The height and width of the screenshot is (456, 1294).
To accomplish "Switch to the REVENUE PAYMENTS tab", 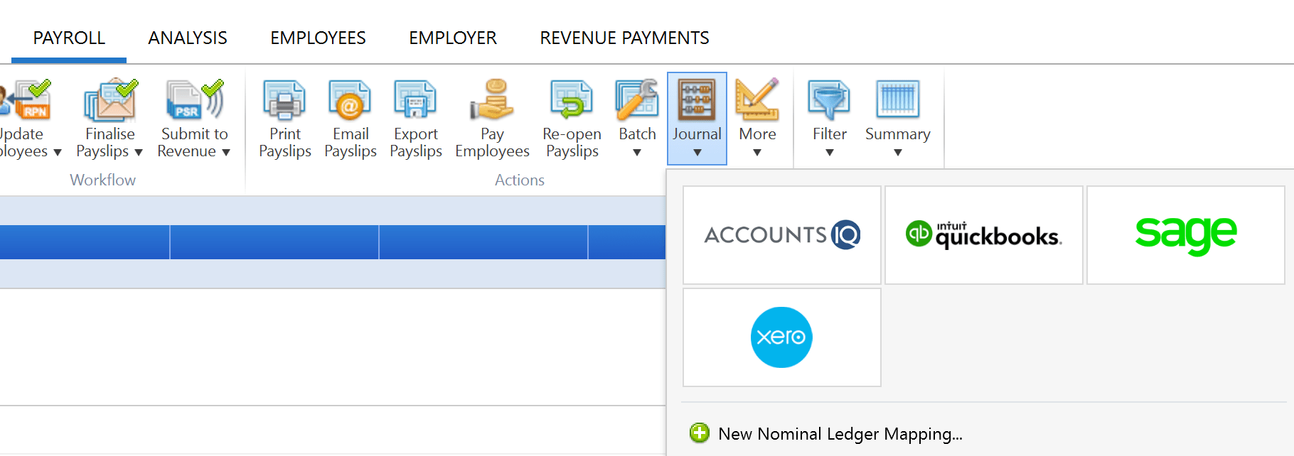I will [x=624, y=38].
